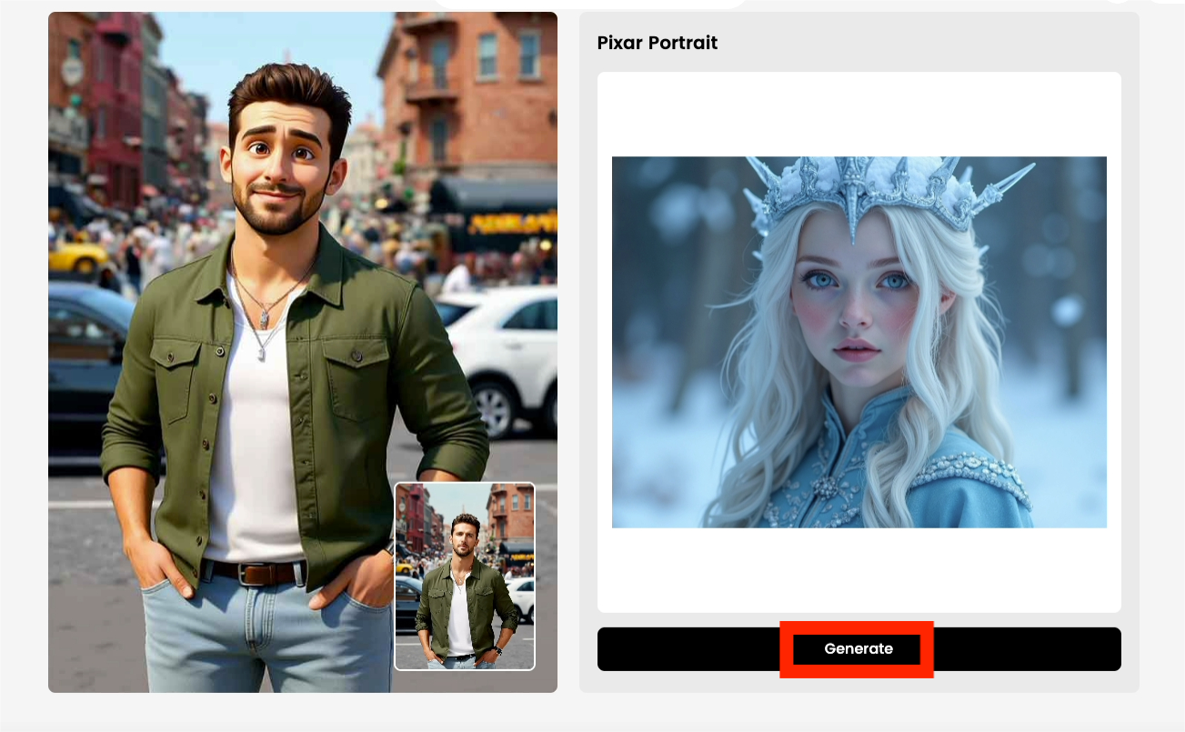Click the Pixar Portrait heading

pos(657,43)
